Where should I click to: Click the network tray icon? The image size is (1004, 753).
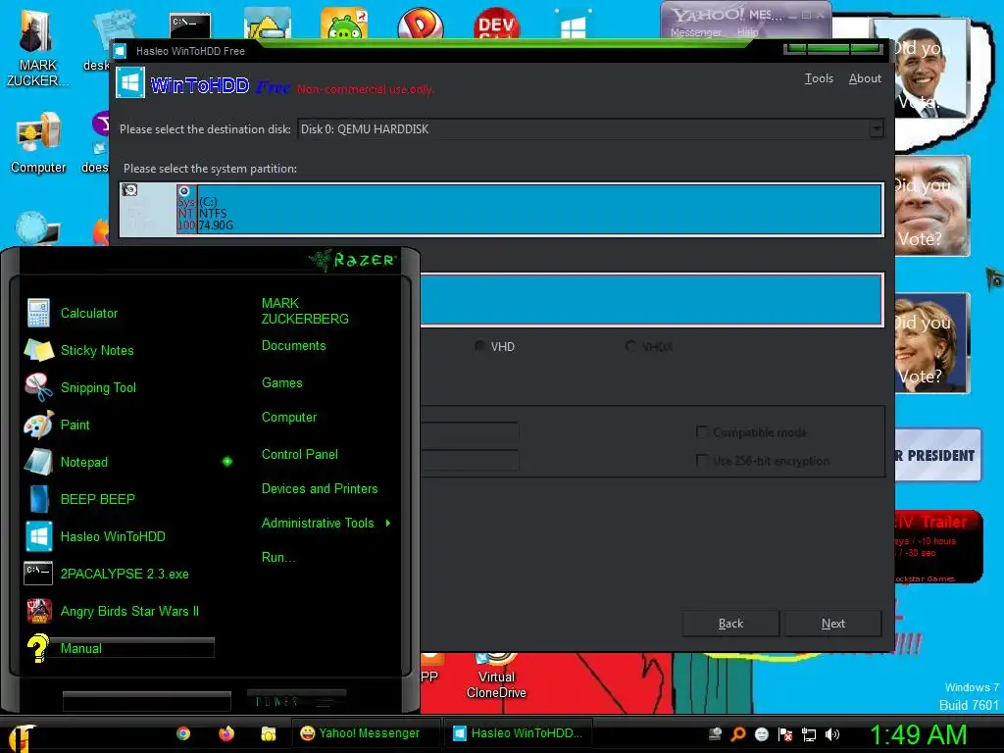tap(809, 734)
